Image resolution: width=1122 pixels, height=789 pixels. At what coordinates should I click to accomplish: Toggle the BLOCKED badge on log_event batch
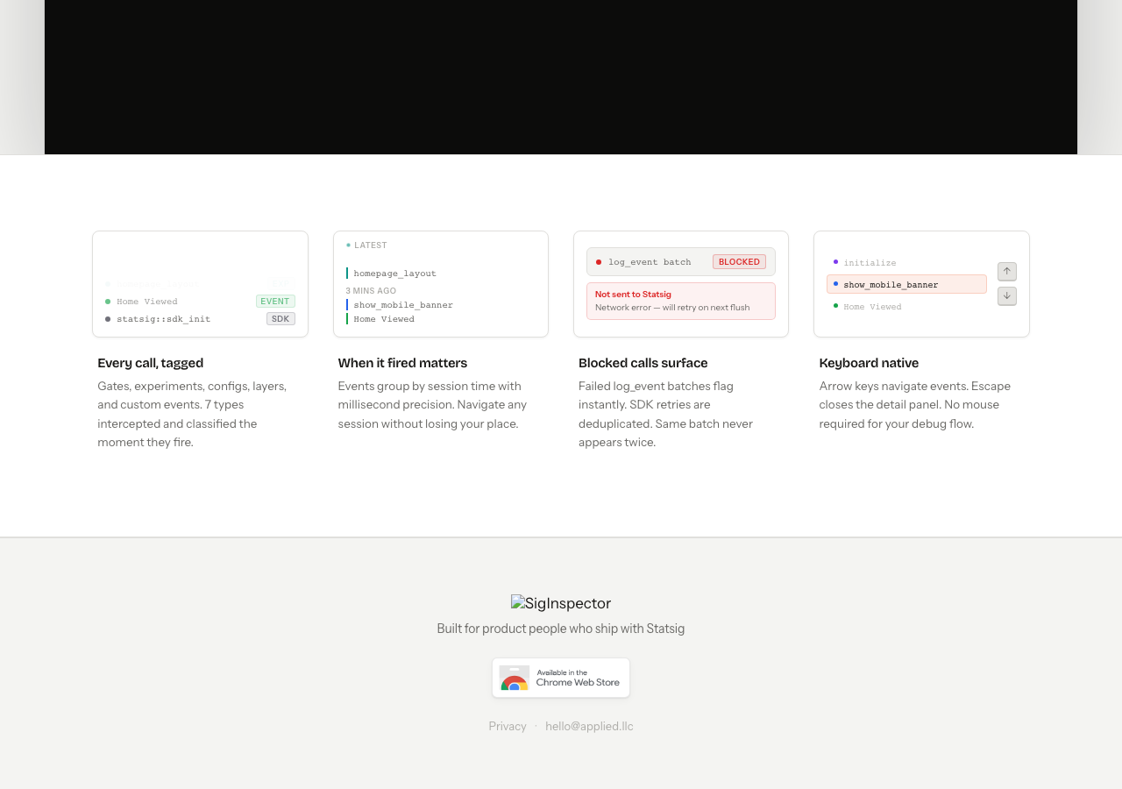[737, 260]
